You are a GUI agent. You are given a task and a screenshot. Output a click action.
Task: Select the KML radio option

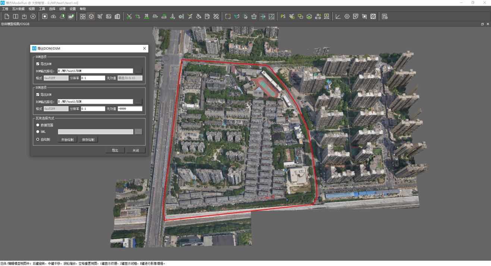pos(38,132)
